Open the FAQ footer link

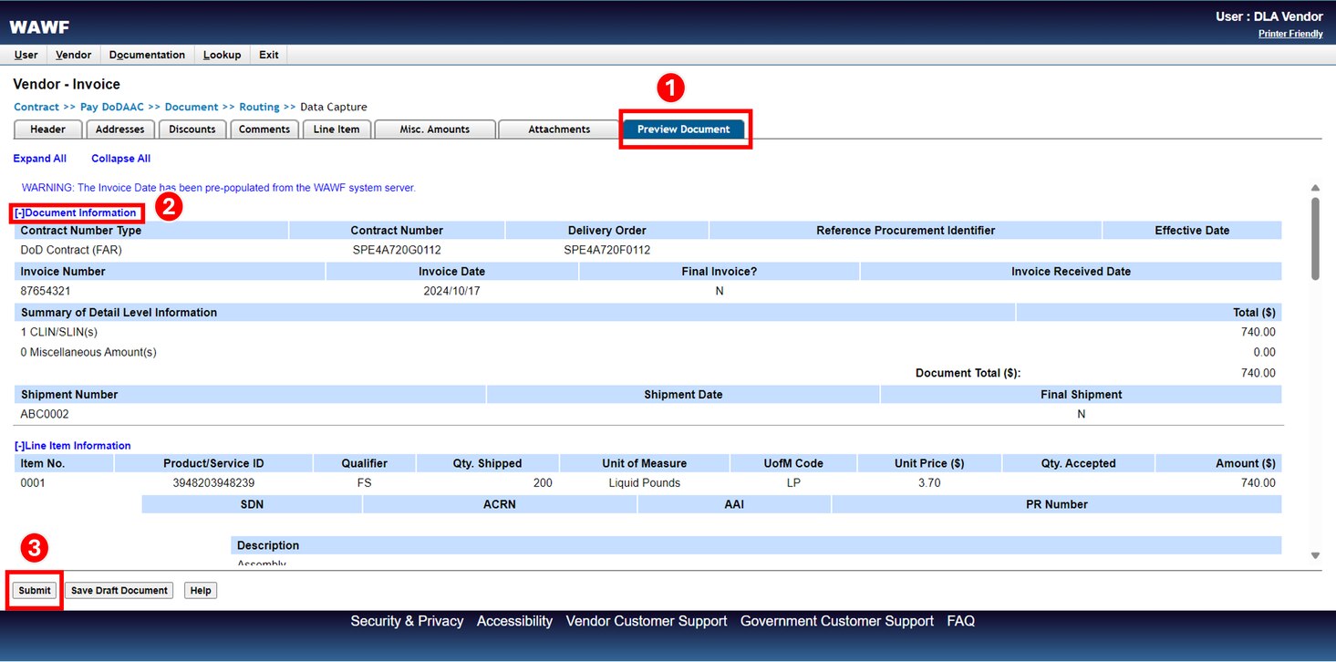tap(961, 621)
